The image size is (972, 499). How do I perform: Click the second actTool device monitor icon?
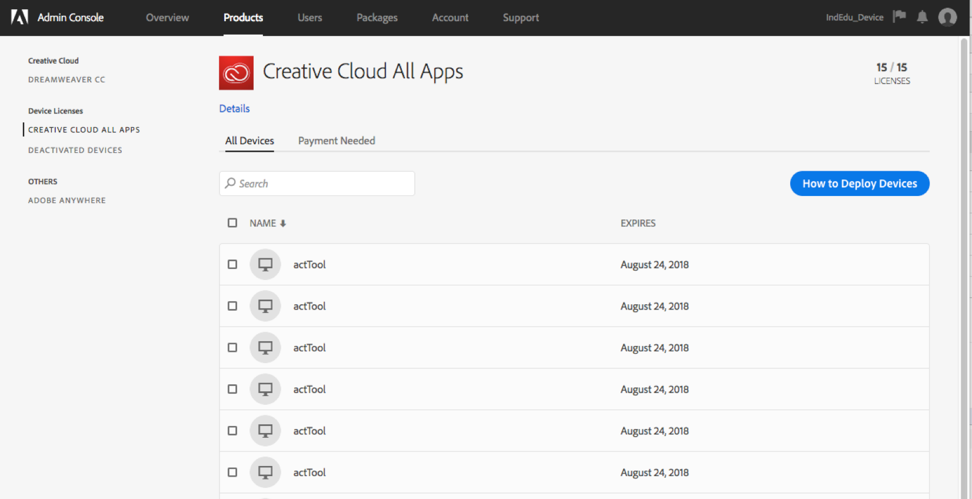(x=265, y=306)
